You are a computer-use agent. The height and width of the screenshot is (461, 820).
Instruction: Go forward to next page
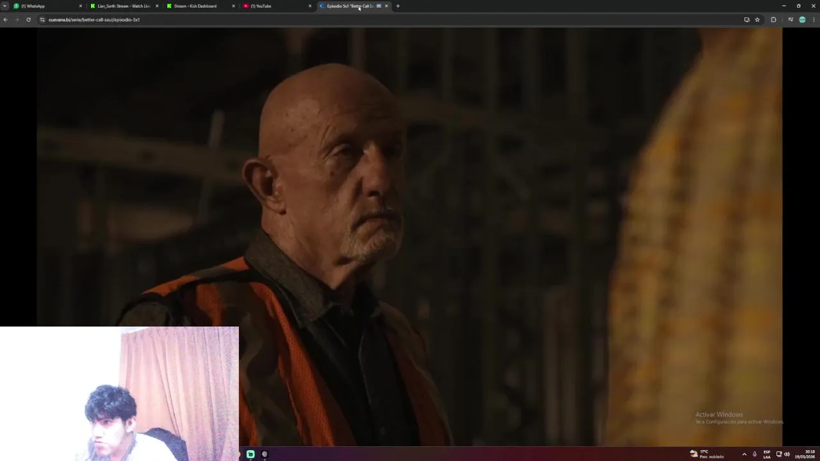[17, 20]
